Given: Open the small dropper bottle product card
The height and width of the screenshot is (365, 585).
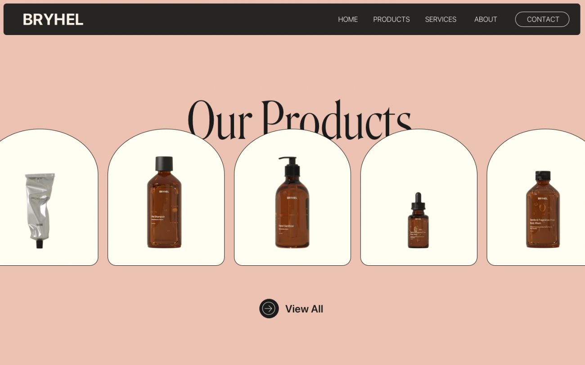Looking at the screenshot, I should 419,197.
